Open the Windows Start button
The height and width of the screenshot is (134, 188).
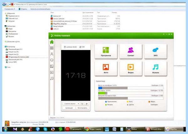point(5,129)
